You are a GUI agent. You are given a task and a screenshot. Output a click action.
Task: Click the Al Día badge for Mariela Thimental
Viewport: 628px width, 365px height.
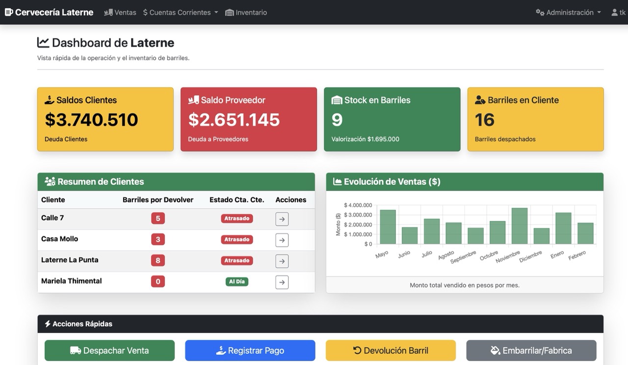click(x=237, y=282)
